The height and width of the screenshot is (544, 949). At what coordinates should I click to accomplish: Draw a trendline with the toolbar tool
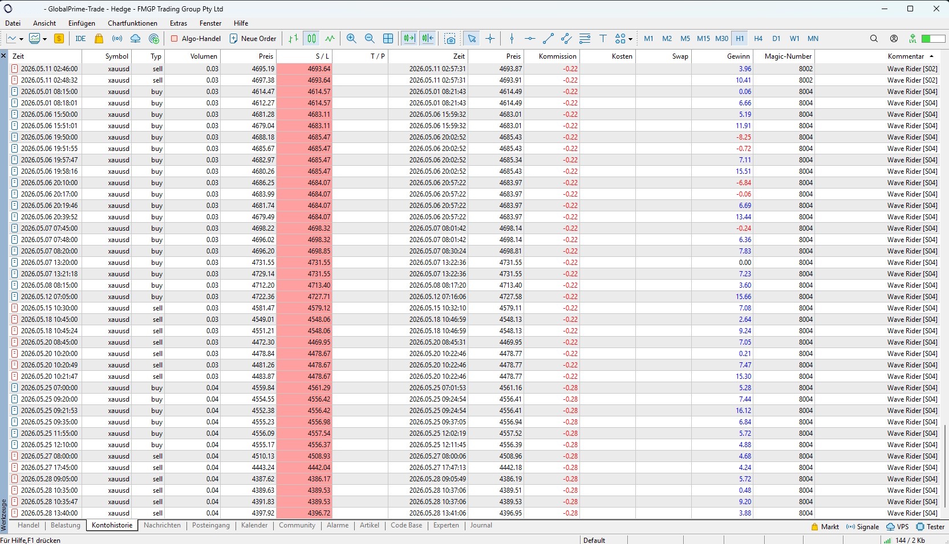(x=548, y=39)
